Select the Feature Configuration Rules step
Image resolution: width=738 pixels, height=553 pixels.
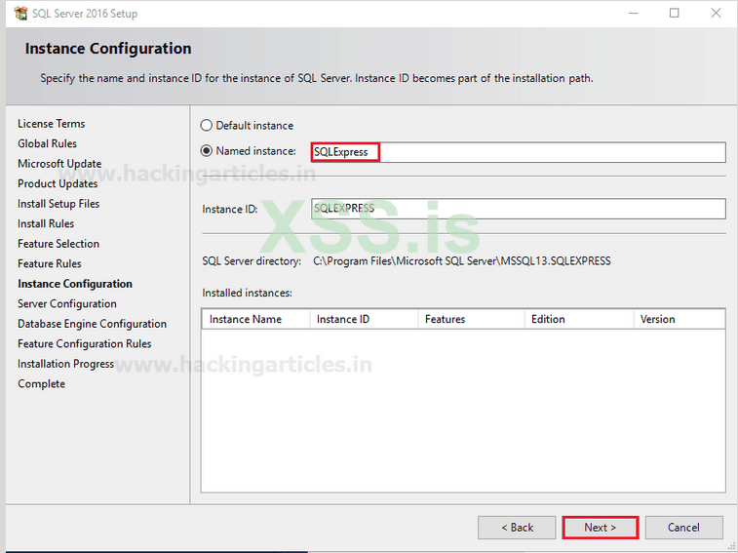(84, 344)
